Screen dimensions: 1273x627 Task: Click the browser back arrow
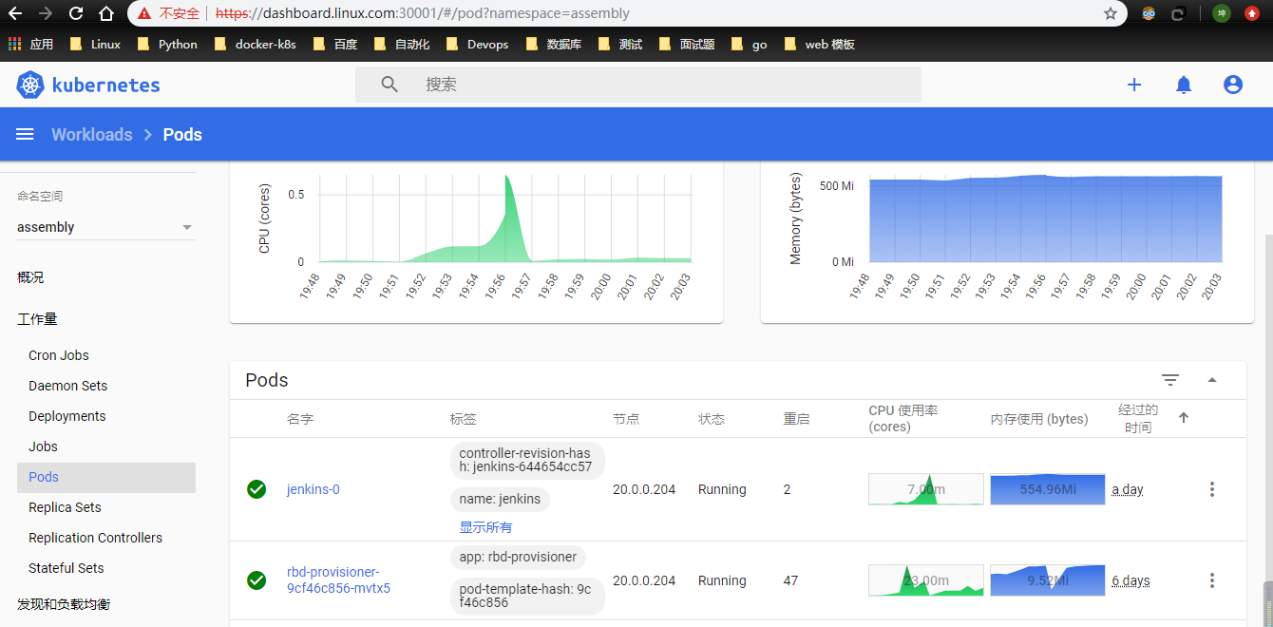point(16,13)
